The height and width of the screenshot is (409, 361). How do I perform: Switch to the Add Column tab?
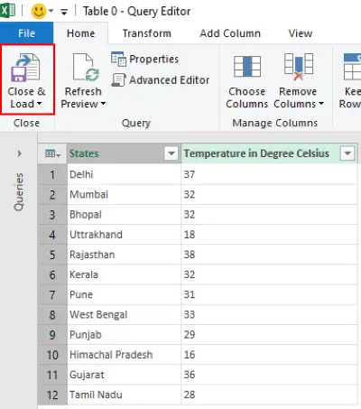coord(230,33)
